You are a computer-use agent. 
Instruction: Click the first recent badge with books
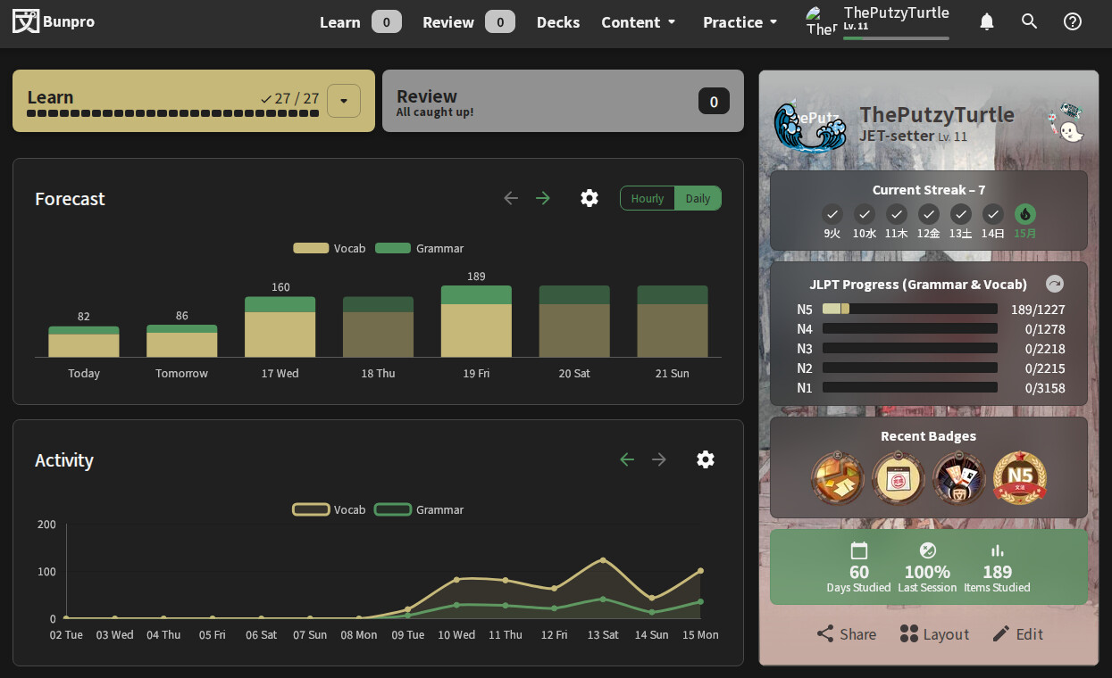click(x=838, y=478)
